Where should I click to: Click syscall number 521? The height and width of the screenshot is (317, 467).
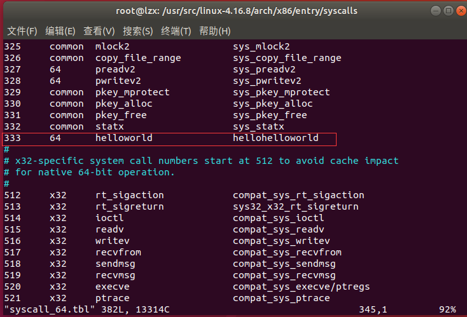pyautogui.click(x=13, y=299)
